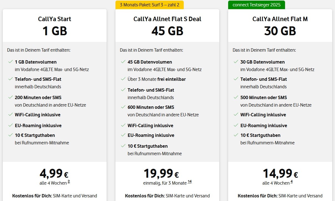This screenshot has height=201, width=335.
Task: Open footnote 2 next to 'alle 4 Wochen'
Action: coord(69,182)
